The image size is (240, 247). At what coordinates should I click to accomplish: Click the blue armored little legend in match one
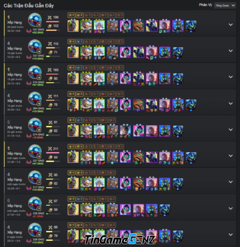191,26
